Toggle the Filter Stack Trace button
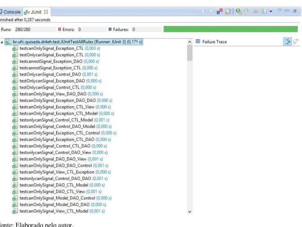 pyautogui.click(x=288, y=41)
